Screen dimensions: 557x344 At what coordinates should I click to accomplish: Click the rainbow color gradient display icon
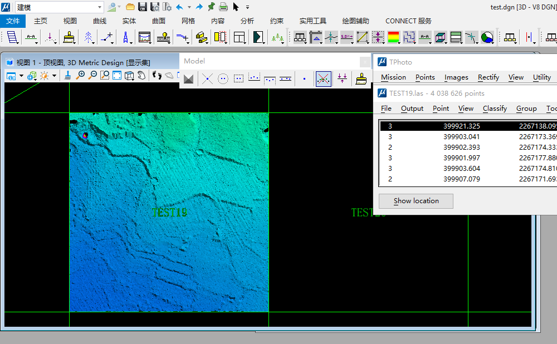coord(394,37)
